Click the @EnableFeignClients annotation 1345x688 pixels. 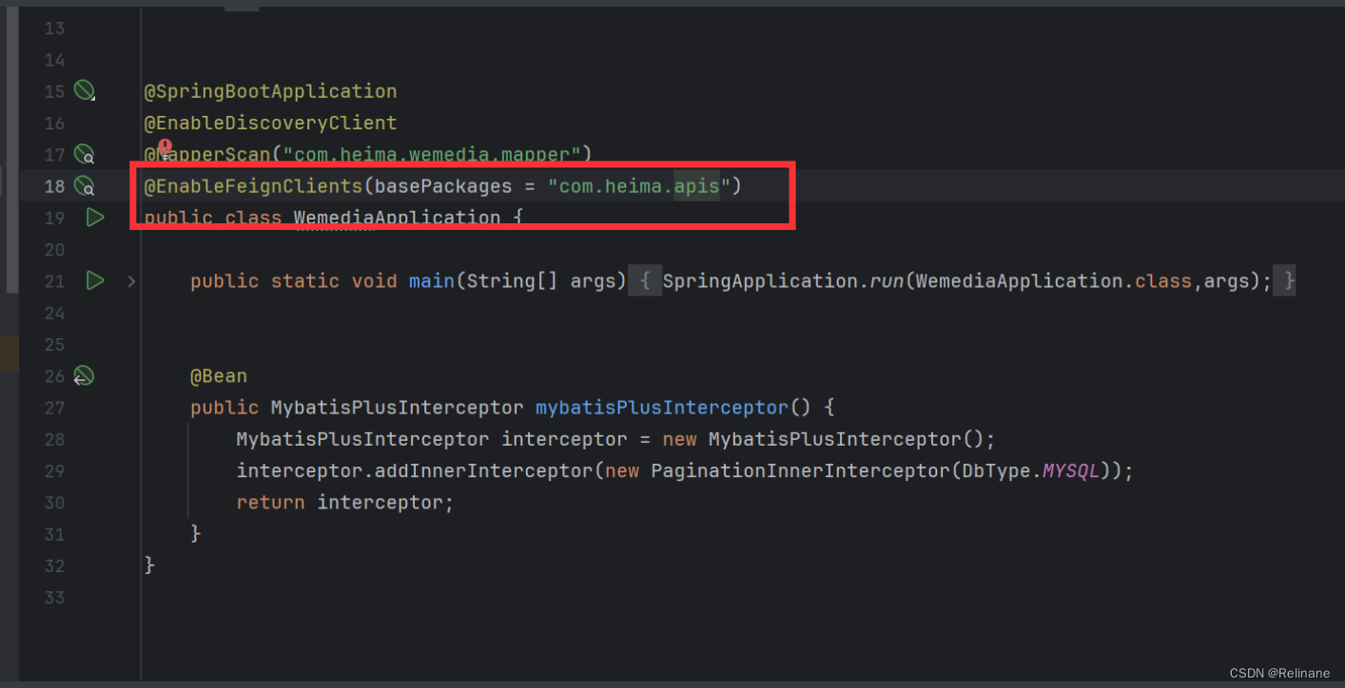click(252, 186)
